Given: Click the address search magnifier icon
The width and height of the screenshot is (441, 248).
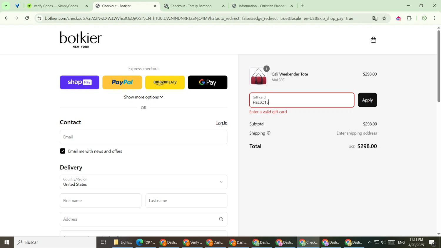Looking at the screenshot, I should (221, 219).
